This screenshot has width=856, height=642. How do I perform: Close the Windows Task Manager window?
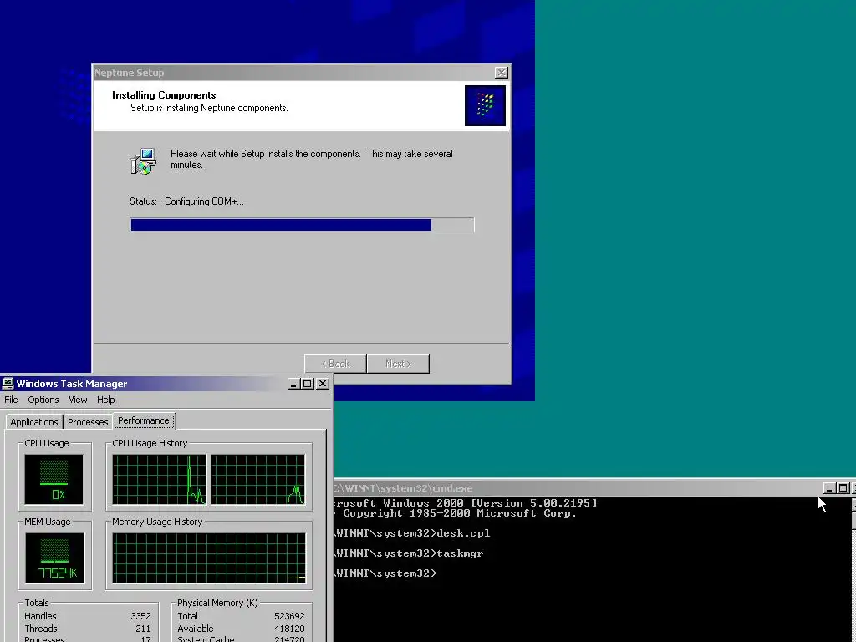point(323,383)
